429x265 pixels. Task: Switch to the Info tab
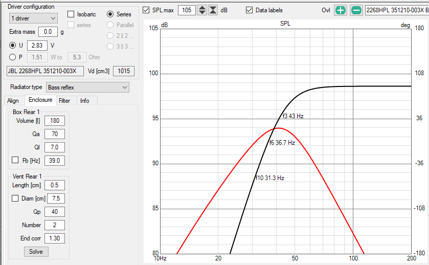(x=84, y=100)
